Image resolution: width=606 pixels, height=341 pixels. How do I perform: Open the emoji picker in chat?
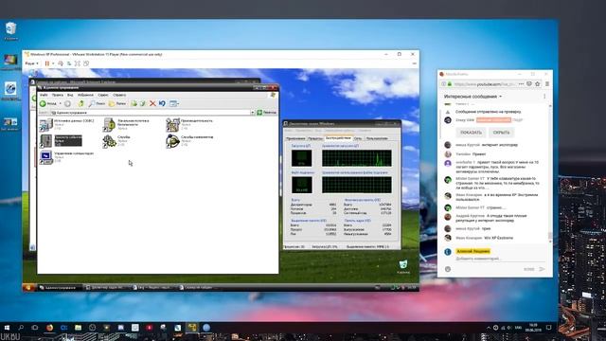pyautogui.click(x=448, y=269)
